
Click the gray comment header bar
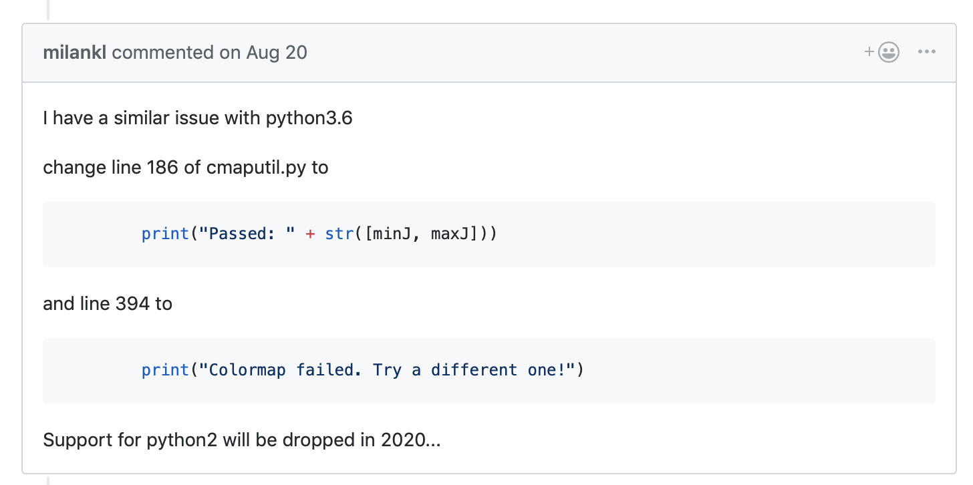coord(489,53)
